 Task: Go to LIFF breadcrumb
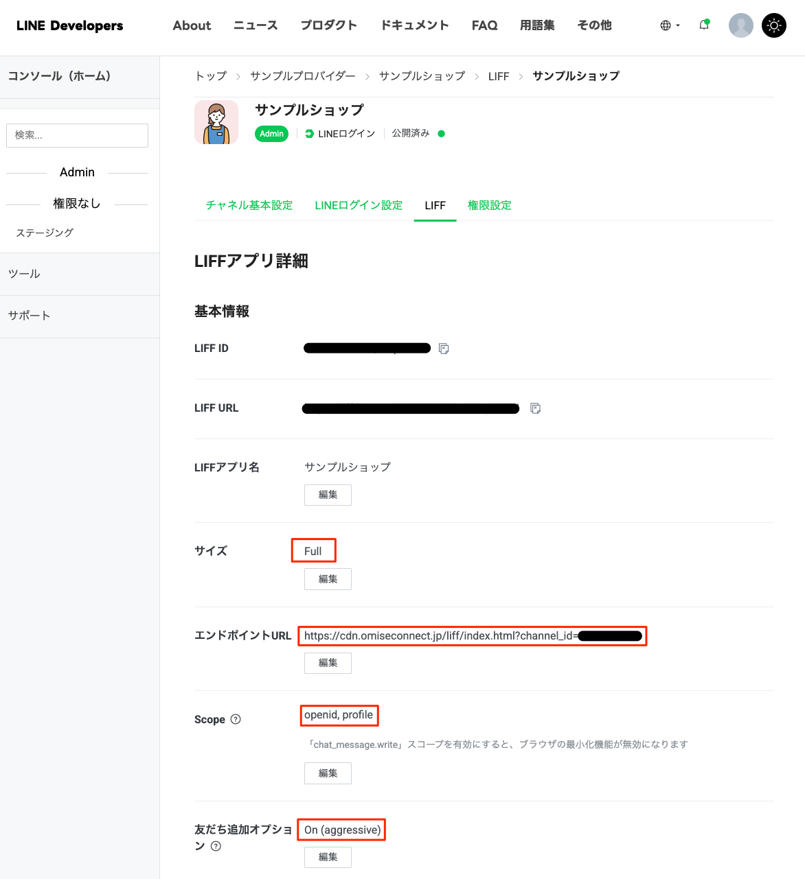click(x=499, y=76)
